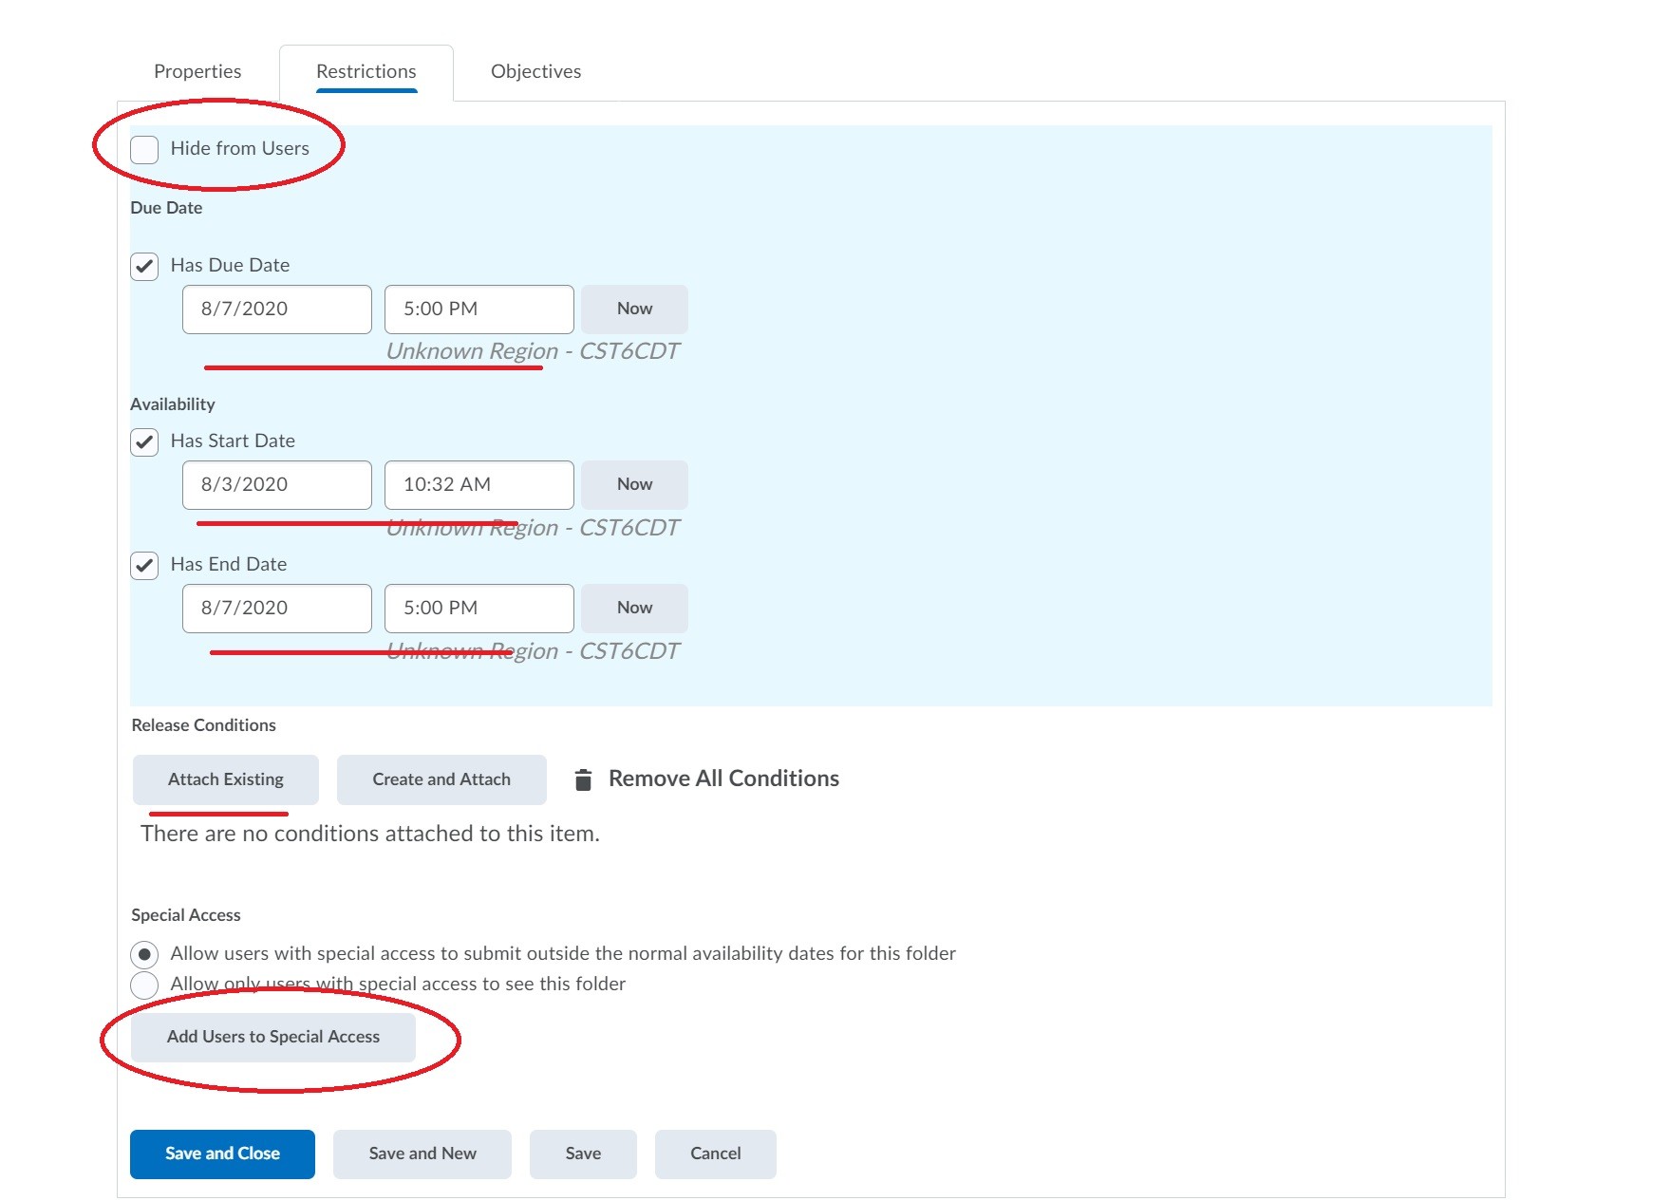Click the Attach Existing button
This screenshot has height=1201, width=1670.
pos(226,779)
